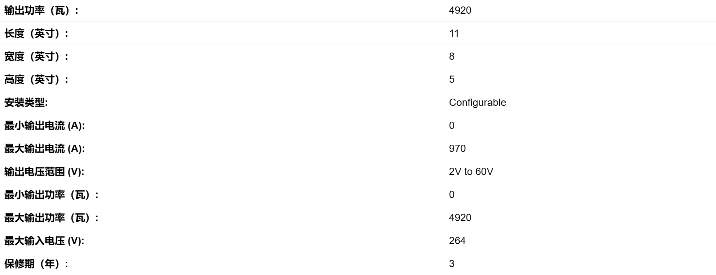This screenshot has height=275, width=716.
Task: Select the max current value 970
Action: tap(457, 149)
